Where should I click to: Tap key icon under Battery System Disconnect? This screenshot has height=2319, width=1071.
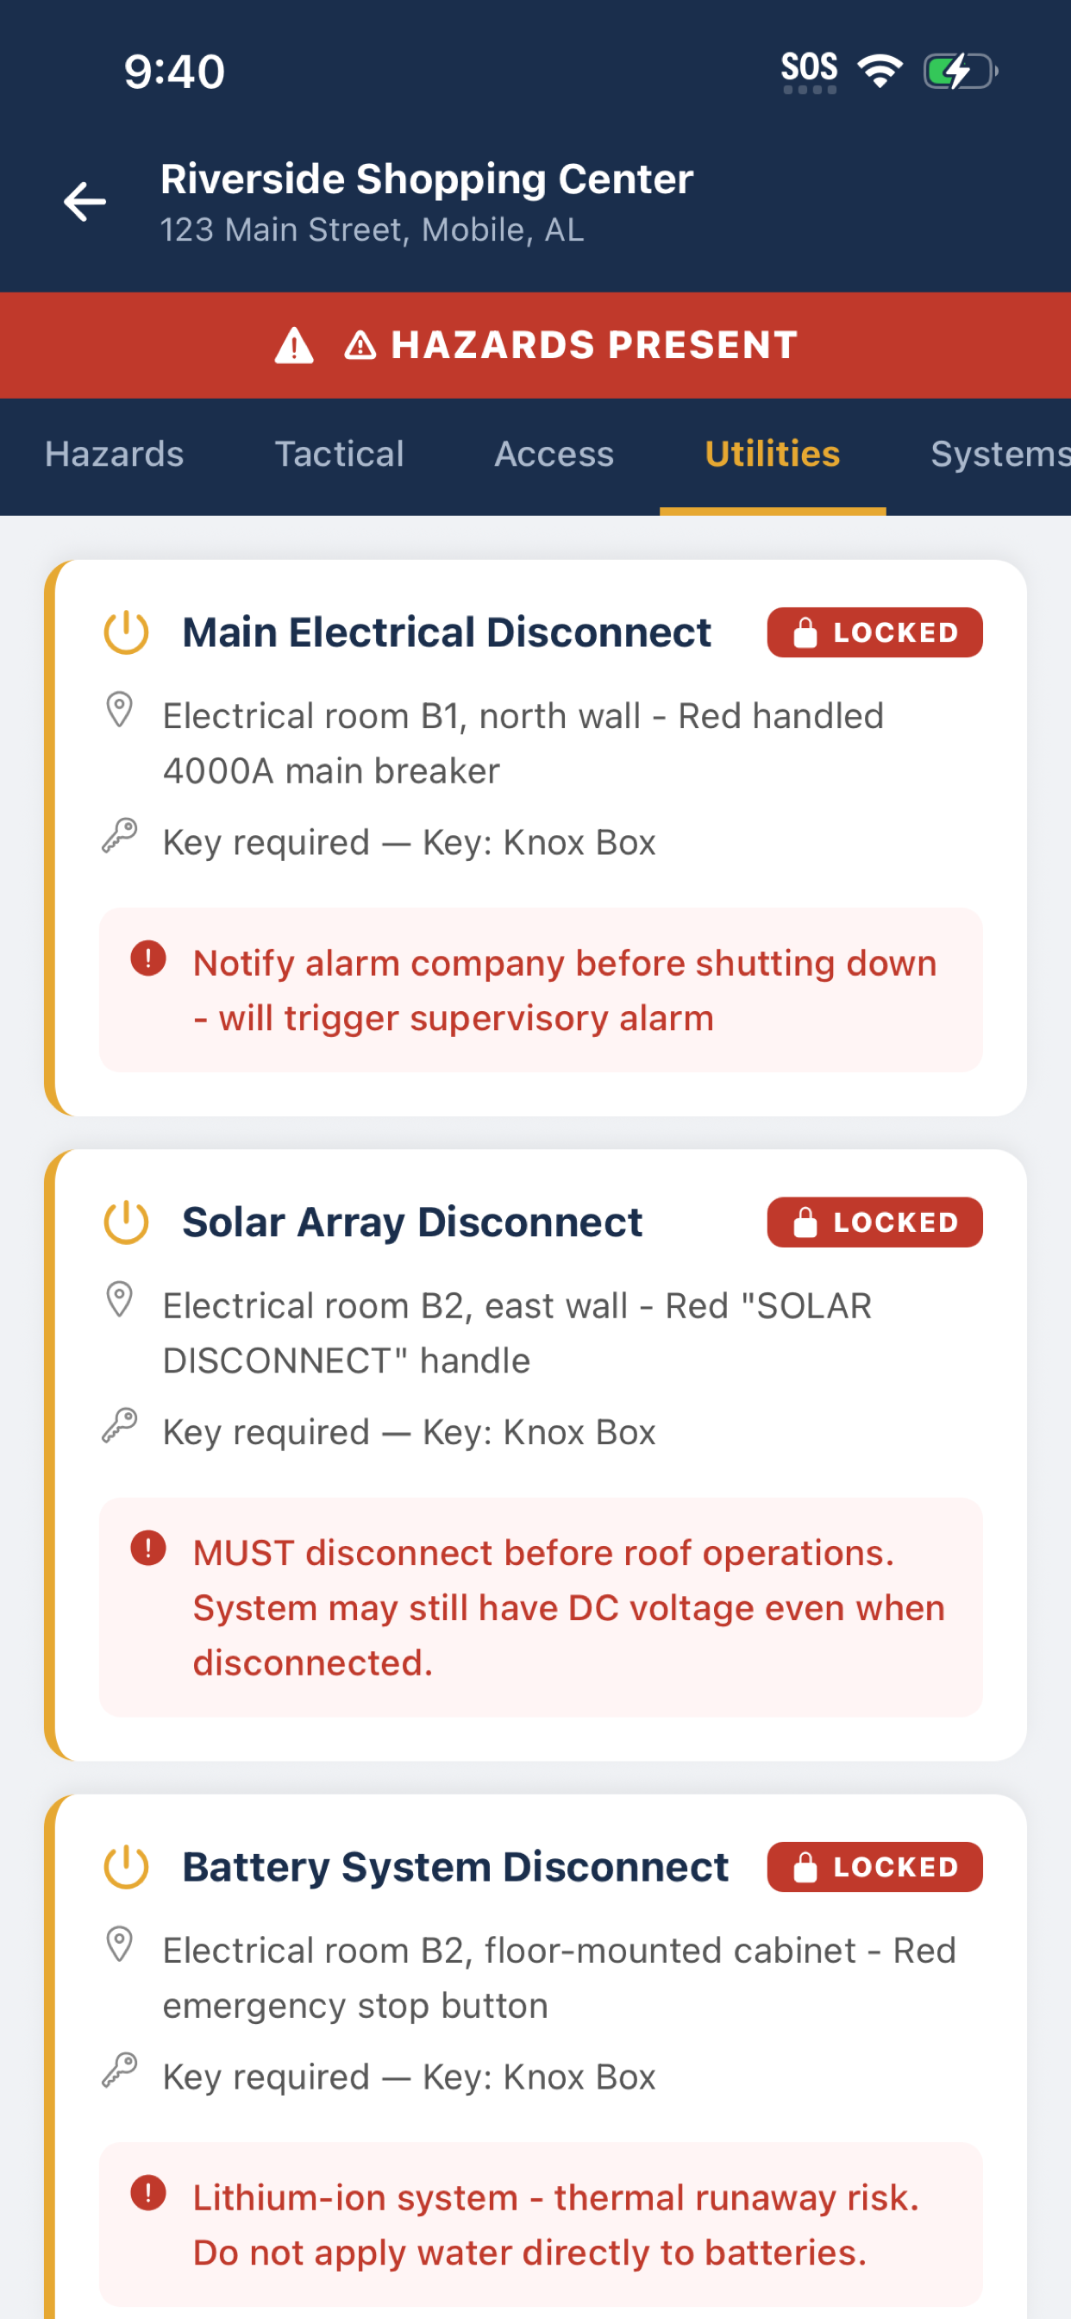(x=120, y=2071)
